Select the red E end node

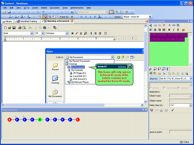coord(78,120)
